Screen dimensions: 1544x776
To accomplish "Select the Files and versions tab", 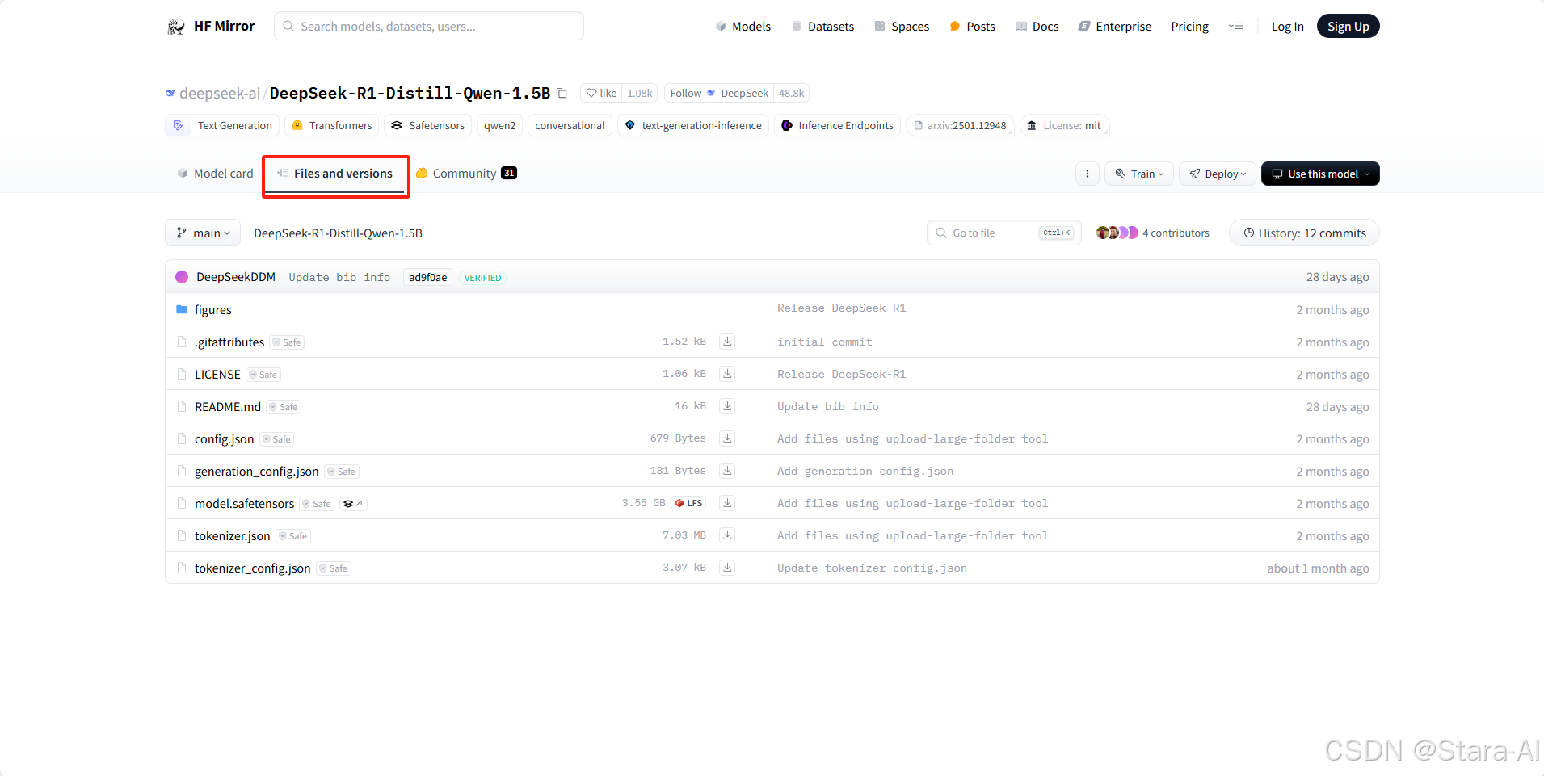I will [x=334, y=174].
